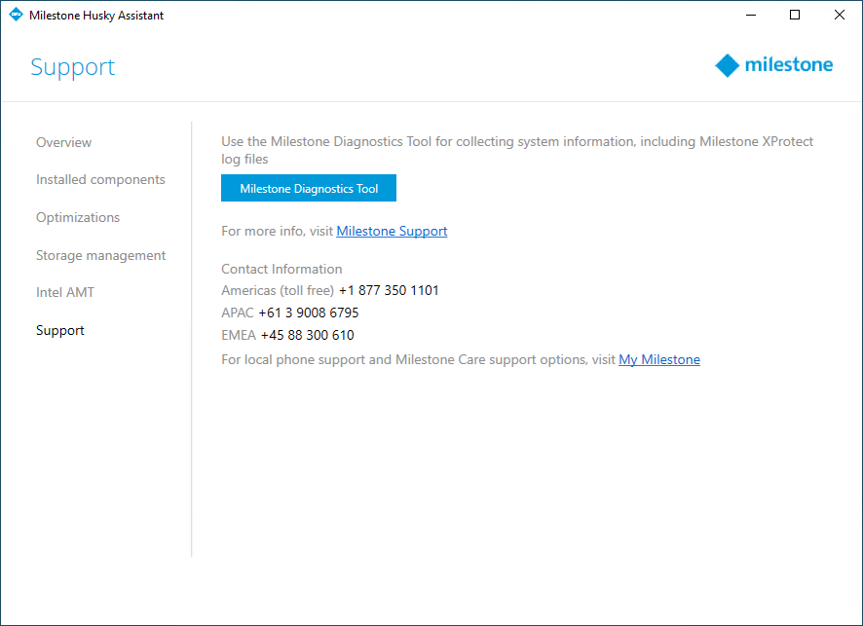The width and height of the screenshot is (863, 626).
Task: Click the Milestone Husky Assistant title icon
Action: (x=16, y=15)
